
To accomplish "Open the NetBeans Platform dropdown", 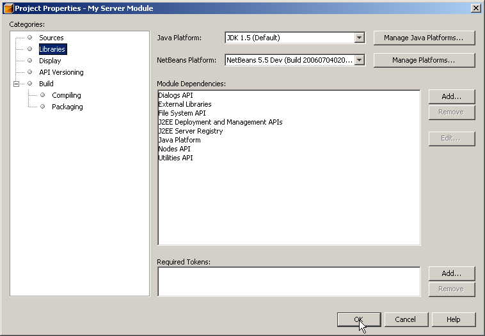I will tap(359, 60).
